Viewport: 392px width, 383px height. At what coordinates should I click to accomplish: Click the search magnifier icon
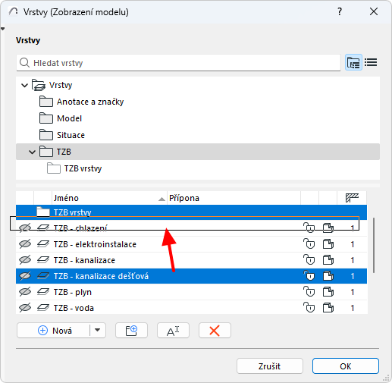coord(24,63)
